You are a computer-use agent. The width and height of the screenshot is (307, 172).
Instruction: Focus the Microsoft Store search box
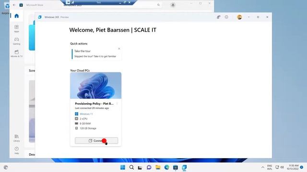(x=112, y=5)
